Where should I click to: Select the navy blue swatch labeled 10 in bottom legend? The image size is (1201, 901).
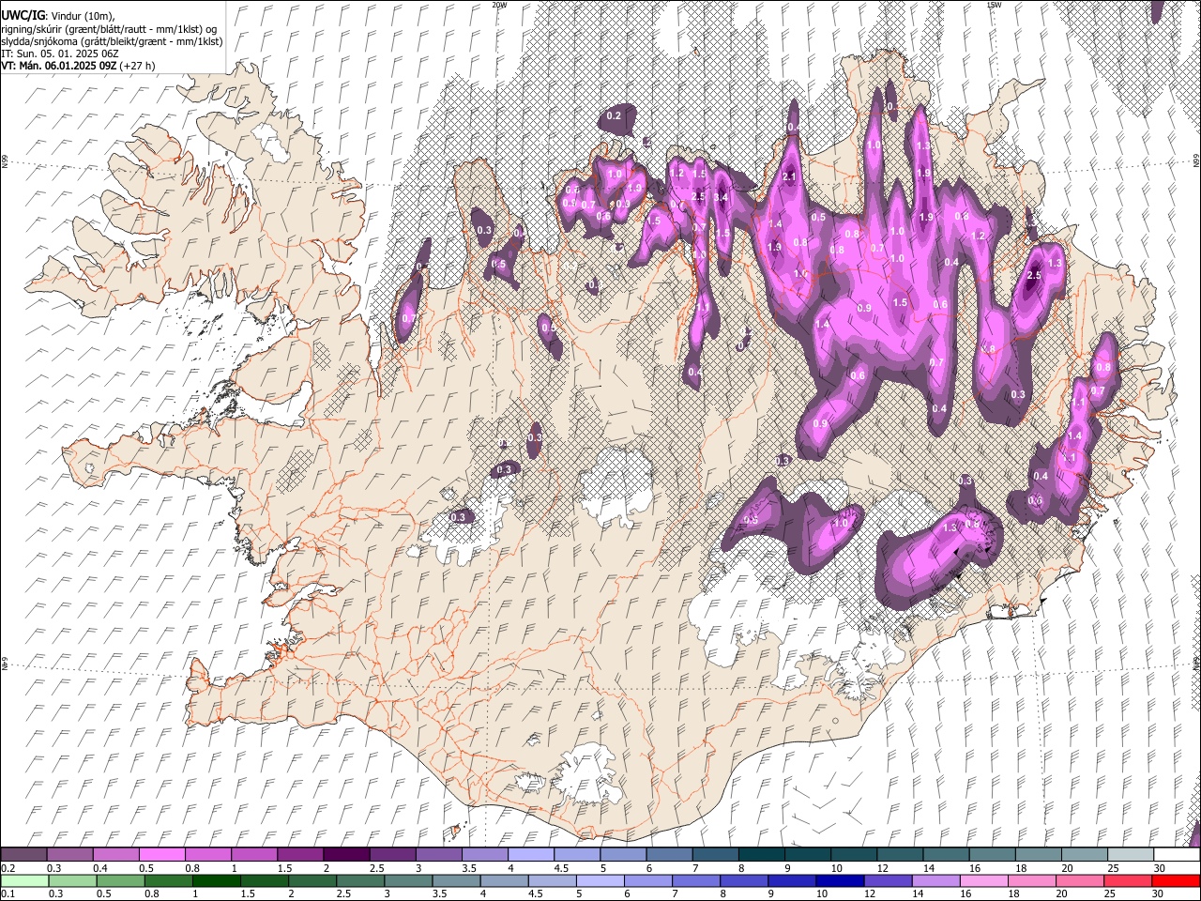[x=840, y=881]
